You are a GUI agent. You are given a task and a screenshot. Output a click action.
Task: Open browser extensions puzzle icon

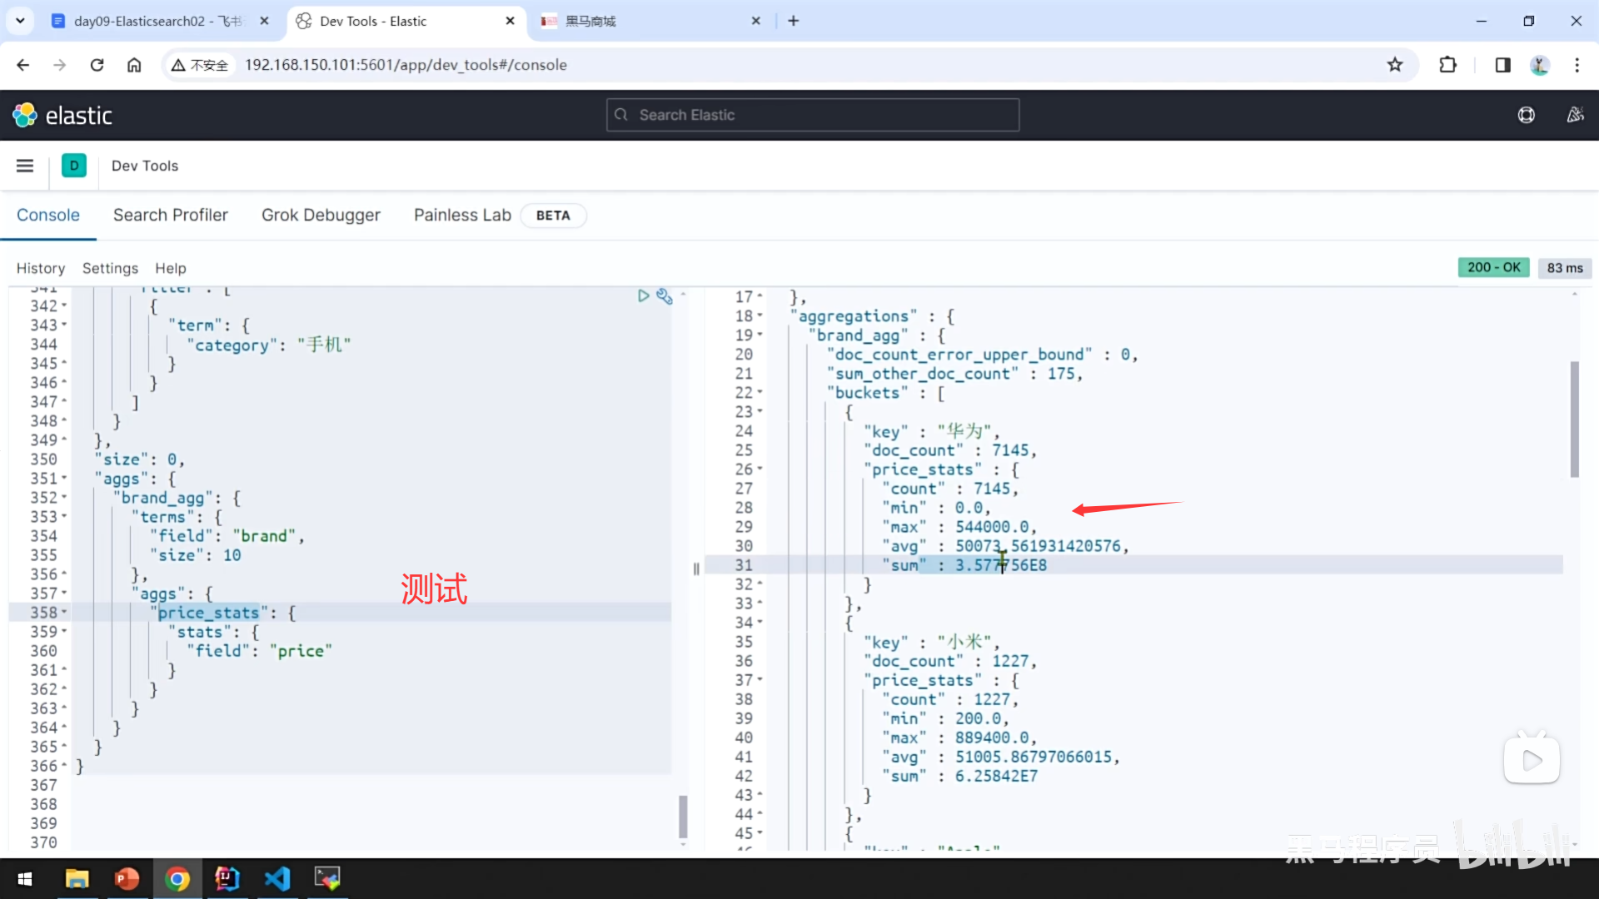pos(1448,65)
